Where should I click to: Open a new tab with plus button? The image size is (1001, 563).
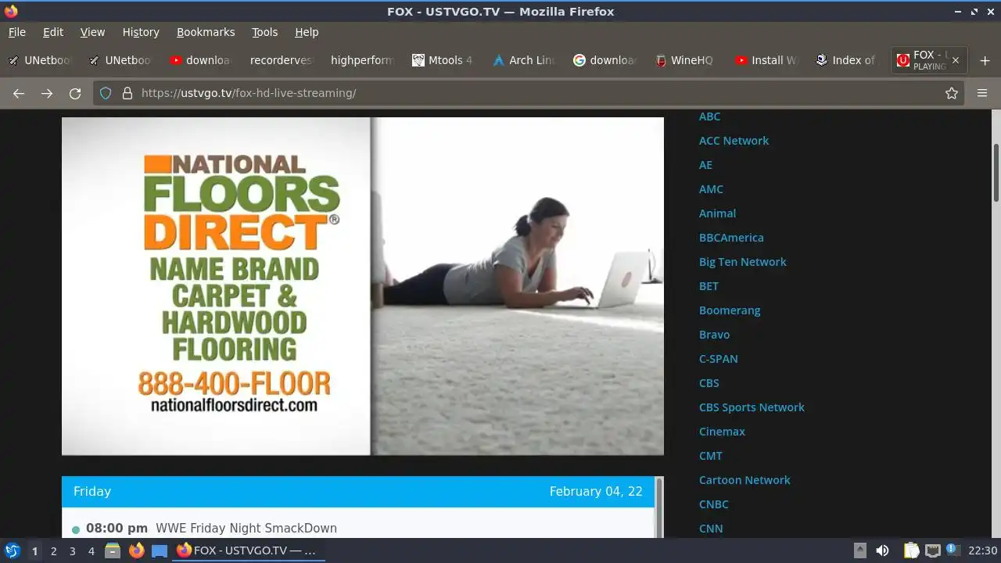pos(985,60)
